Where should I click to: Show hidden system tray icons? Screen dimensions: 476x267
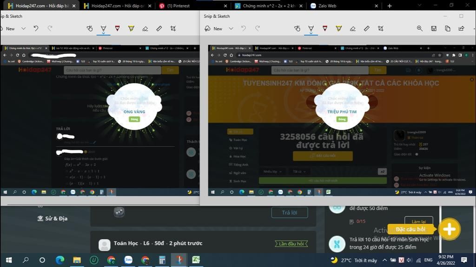coord(384,260)
